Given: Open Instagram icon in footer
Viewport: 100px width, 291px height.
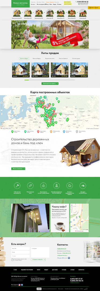Looking at the screenshot, I should [19, 285].
